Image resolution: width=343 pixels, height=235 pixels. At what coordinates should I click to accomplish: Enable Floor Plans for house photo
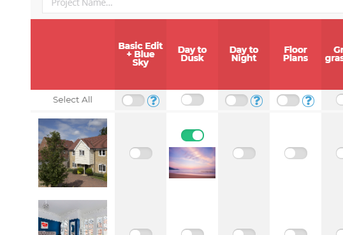pyautogui.click(x=296, y=153)
